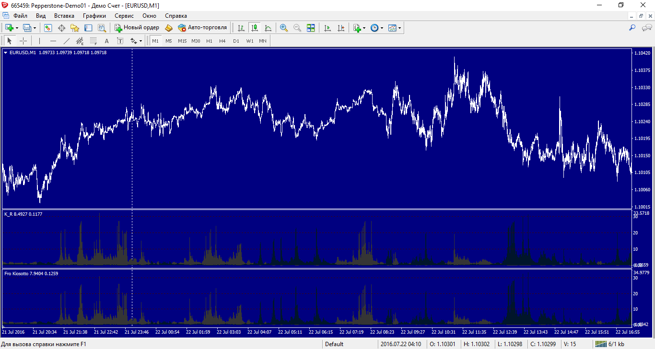Switch chart to Line chart icon
This screenshot has height=349, width=655.
[x=268, y=28]
